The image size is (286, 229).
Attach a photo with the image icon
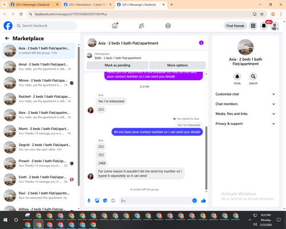[x=97, y=200]
